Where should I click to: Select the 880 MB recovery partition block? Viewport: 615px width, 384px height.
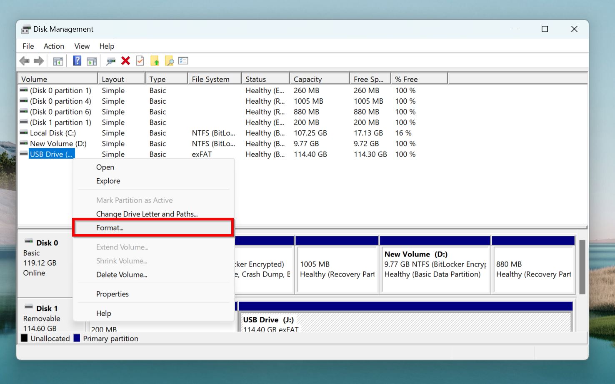click(533, 265)
